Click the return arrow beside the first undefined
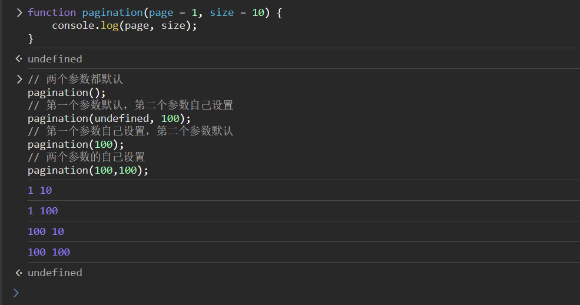This screenshot has height=305, width=580. [19, 59]
